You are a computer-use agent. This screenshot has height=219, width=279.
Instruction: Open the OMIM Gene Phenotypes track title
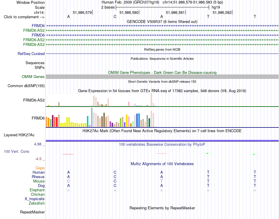[162, 73]
